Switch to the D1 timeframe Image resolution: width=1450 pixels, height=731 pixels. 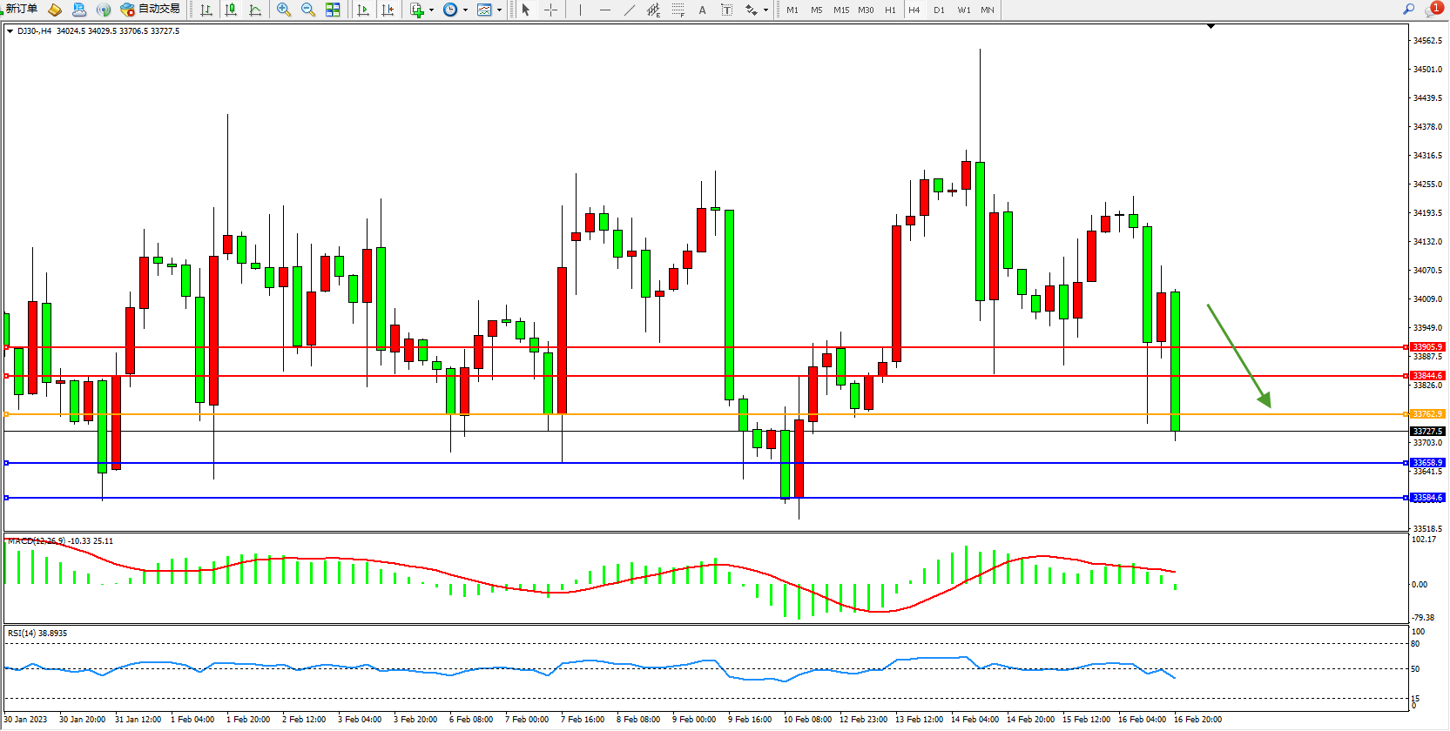click(939, 10)
